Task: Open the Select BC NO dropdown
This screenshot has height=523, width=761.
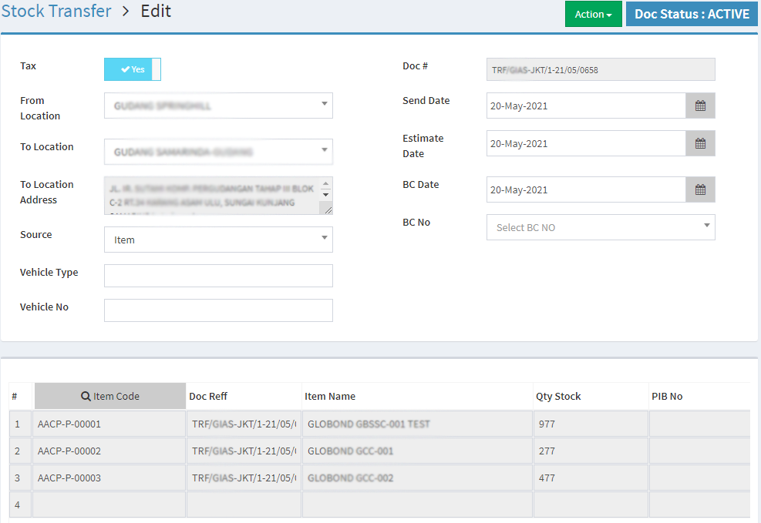Action: point(600,227)
